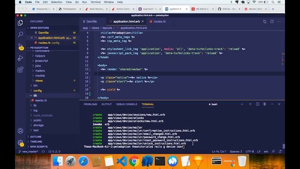Viewport: 300px width, 169px height.
Task: Expand the config folder
Action: click(37, 91)
